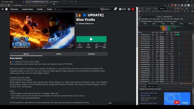Toggle the Has blocked cookies checkbox

tap(139, 21)
